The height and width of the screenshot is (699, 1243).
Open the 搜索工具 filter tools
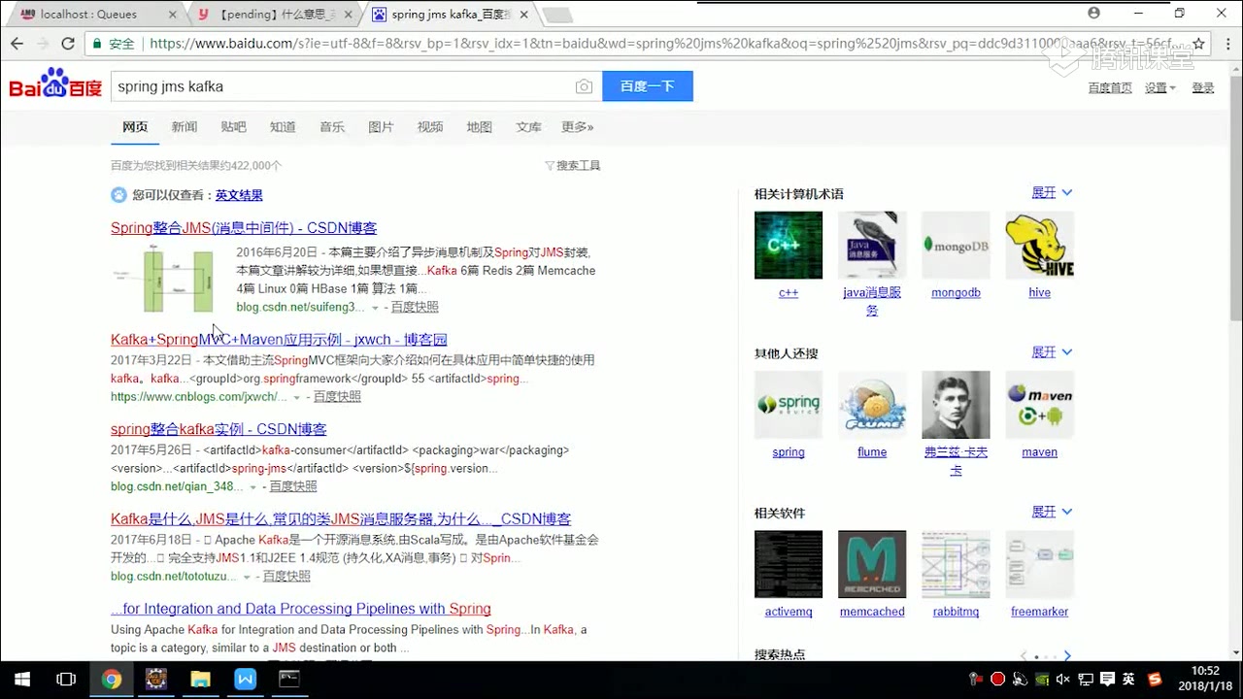[x=573, y=166]
